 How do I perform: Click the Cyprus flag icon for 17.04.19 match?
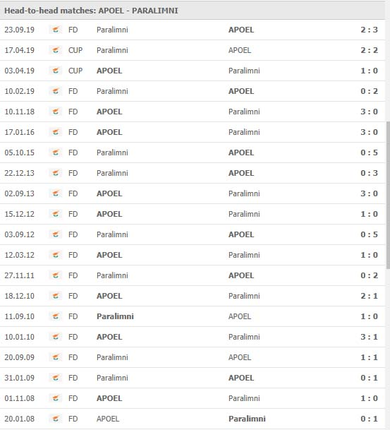(56, 50)
